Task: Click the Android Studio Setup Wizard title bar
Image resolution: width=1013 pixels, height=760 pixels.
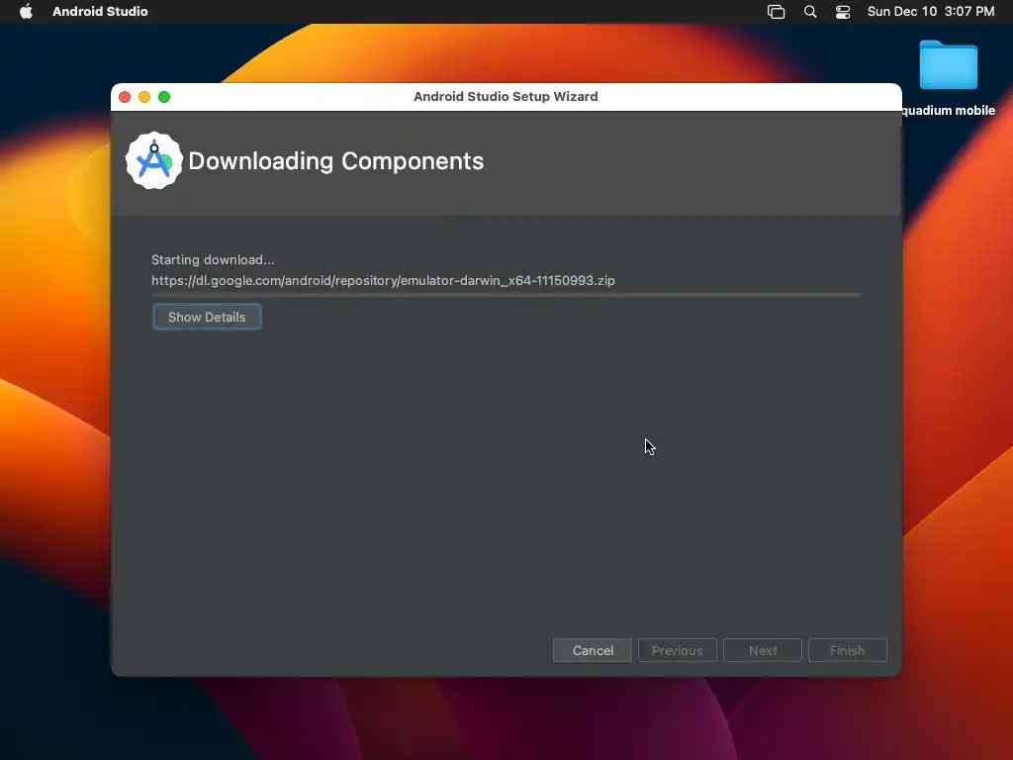Action: (506, 96)
